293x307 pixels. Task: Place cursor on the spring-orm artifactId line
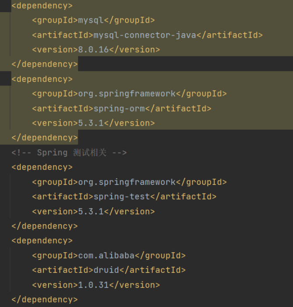coord(122,109)
